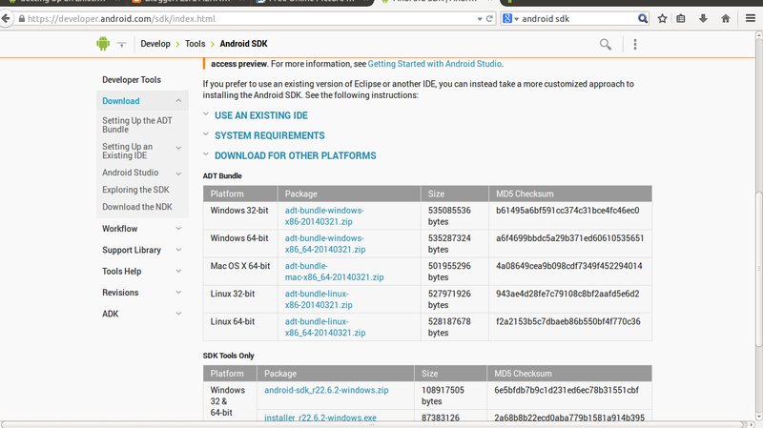
Task: Expand the Workflow section chevron
Action: coord(178,229)
